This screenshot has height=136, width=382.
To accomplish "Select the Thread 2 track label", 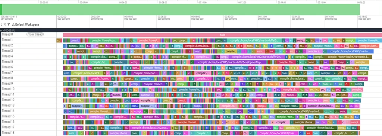I will click(7, 45).
